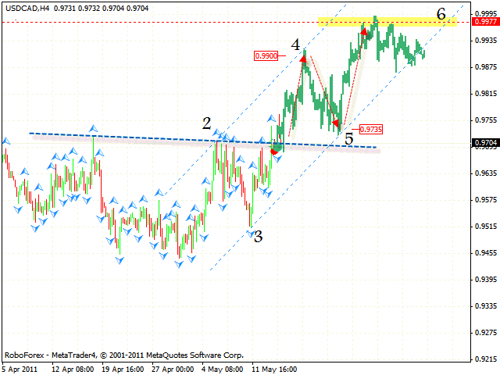
Task: Click the red arrow at the wave 4 peak
Action: point(303,58)
